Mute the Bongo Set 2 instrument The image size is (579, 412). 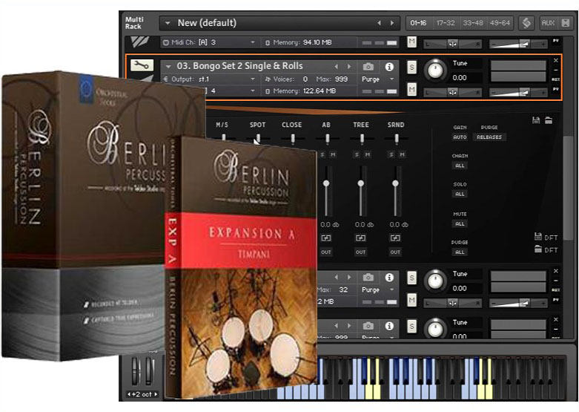(x=411, y=90)
